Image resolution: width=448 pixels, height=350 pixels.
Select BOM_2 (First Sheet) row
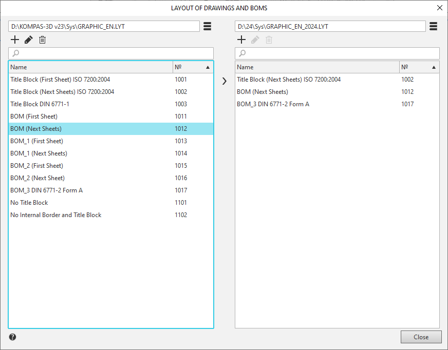coord(37,166)
